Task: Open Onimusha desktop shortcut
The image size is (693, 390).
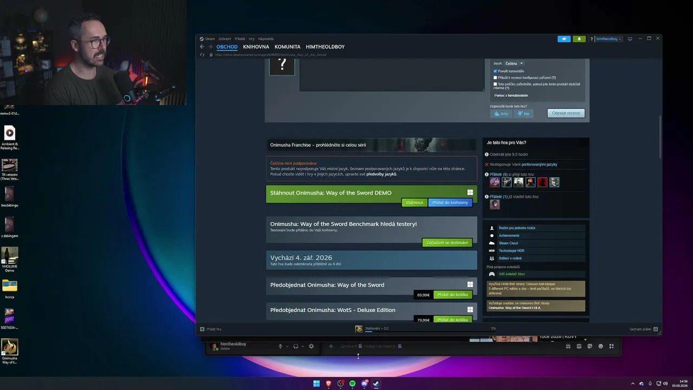Action: [x=9, y=352]
